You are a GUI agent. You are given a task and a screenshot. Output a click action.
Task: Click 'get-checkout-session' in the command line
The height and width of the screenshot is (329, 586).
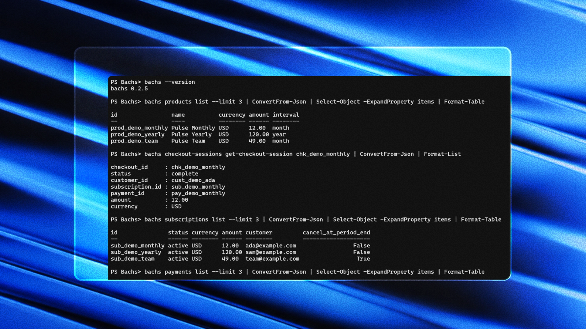tap(259, 154)
